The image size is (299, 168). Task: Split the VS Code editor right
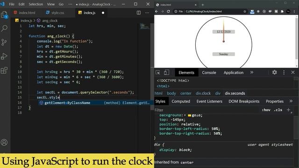(x=139, y=13)
